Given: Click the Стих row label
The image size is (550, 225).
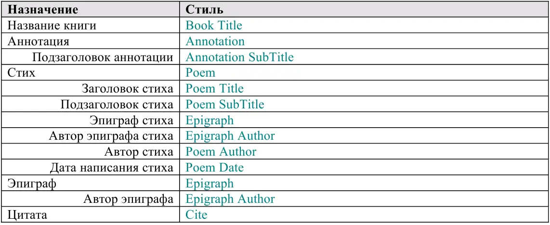Looking at the screenshot, I should coord(21,73).
